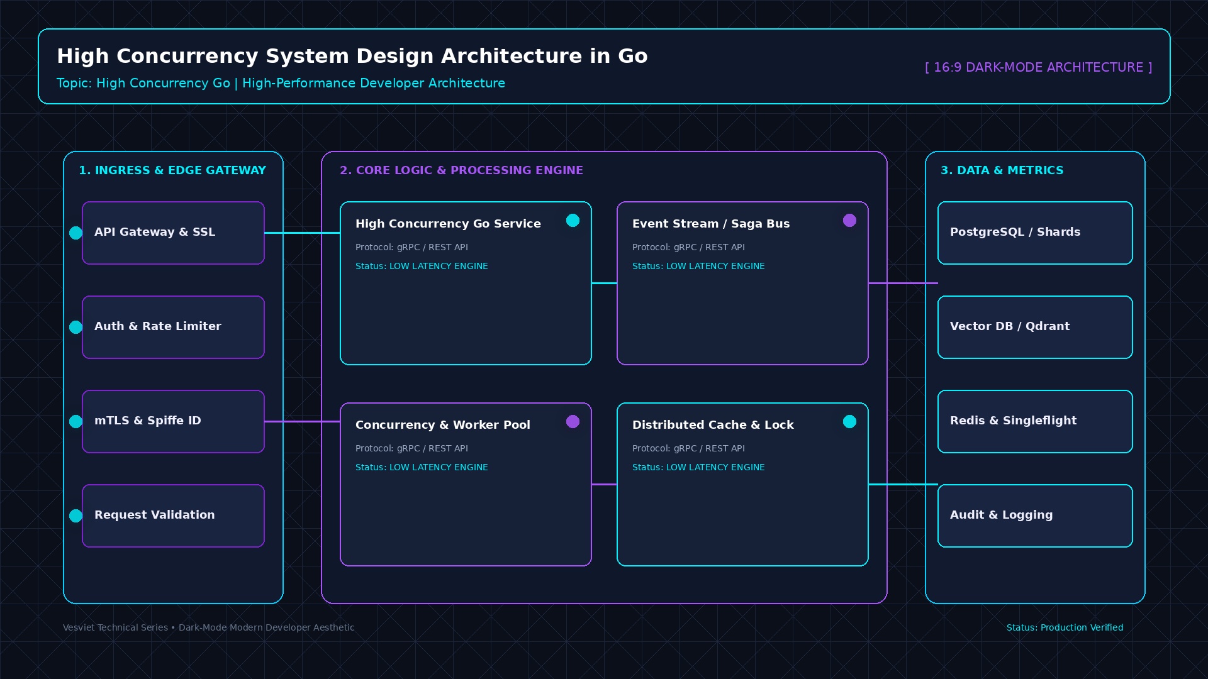Click the cyan dot beside Request Validation
This screenshot has width=1208, height=679.
[75, 516]
